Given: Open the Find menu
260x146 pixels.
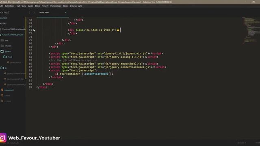Looking at the screenshot, I should tap(17, 6).
